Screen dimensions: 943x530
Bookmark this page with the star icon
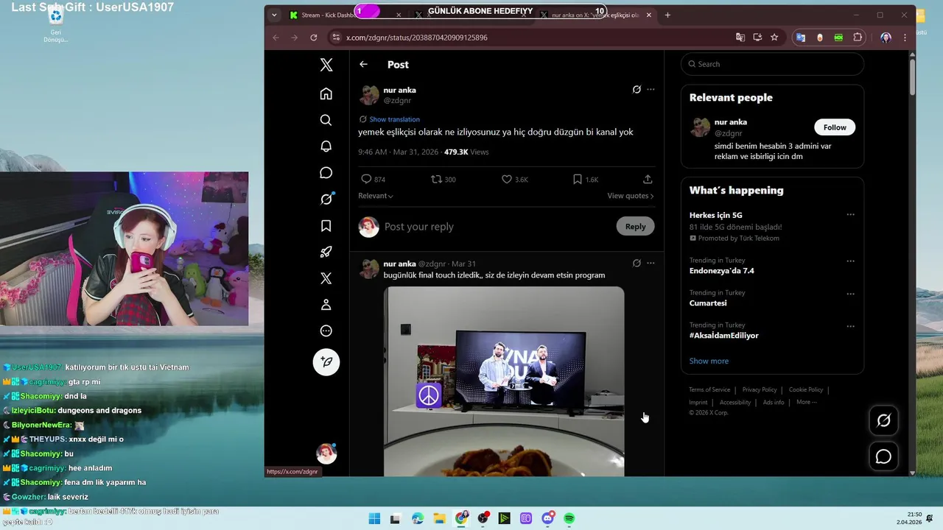[x=774, y=37]
